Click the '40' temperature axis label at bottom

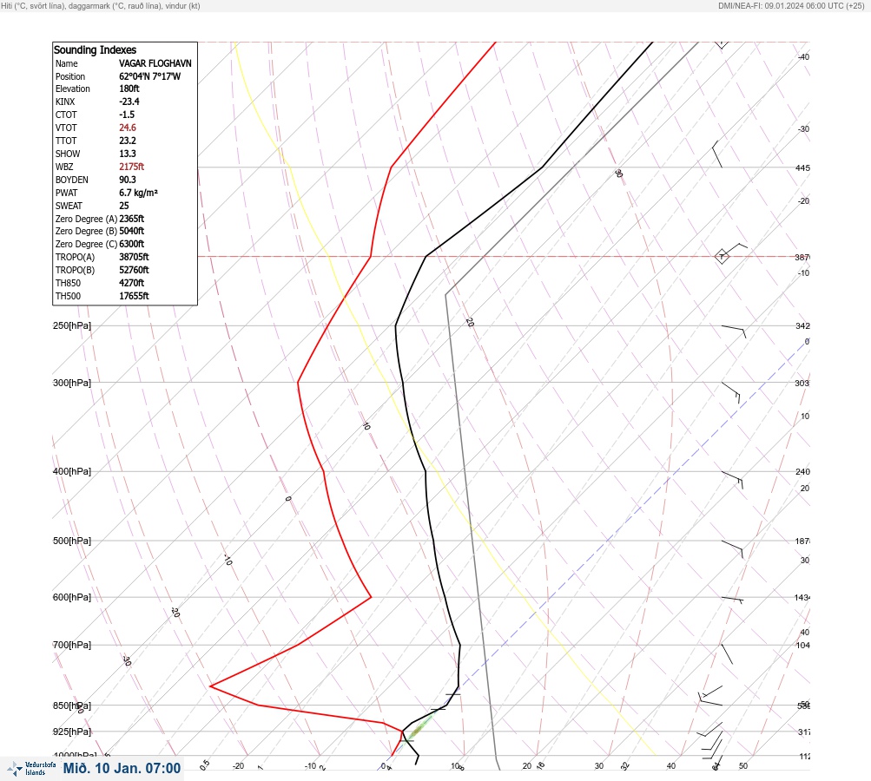coord(671,766)
